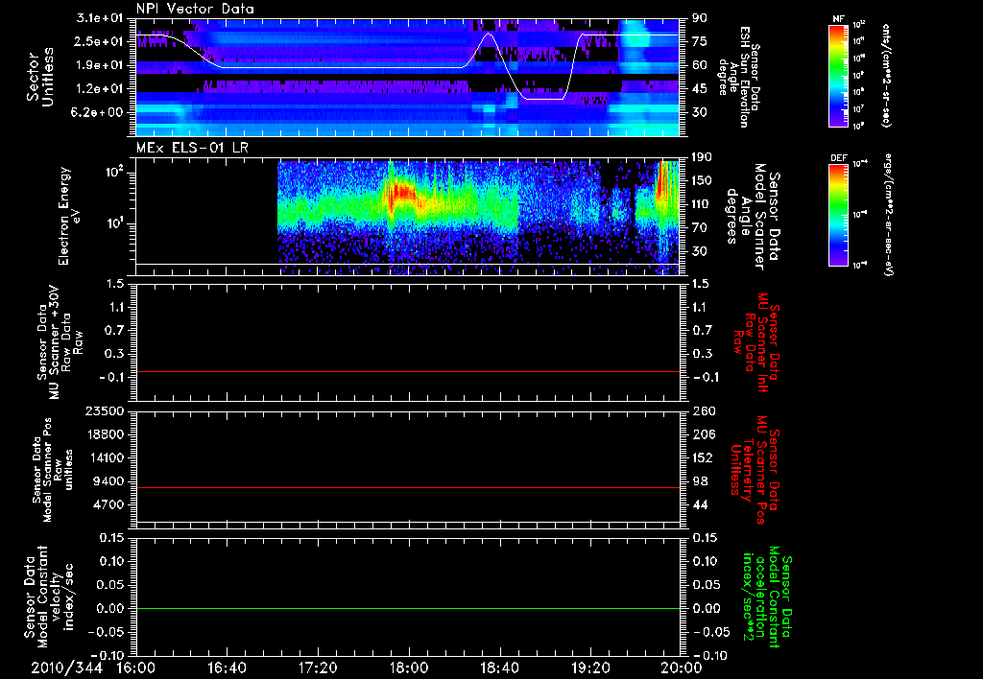Click the 'MU Scanner +30V Raw Data' label
Screen dimensions: 983x679
click(60, 342)
